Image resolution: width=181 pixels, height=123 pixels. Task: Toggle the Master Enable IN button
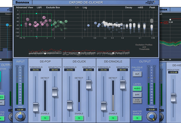(x=137, y=118)
